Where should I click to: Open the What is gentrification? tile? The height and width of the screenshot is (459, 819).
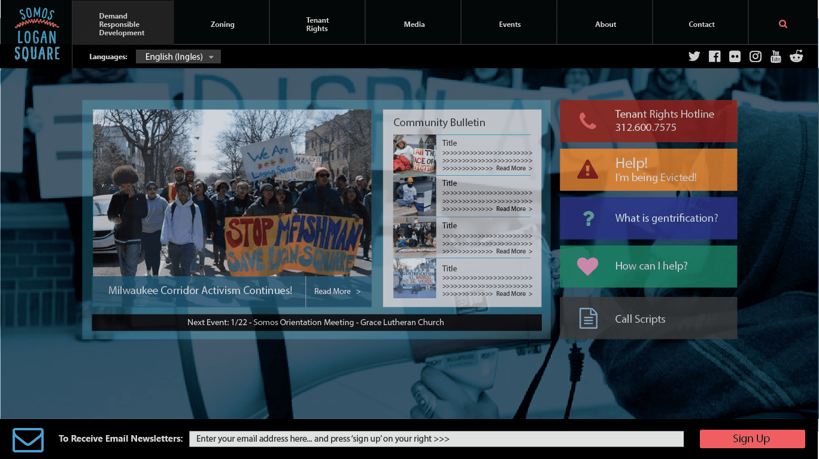point(648,218)
